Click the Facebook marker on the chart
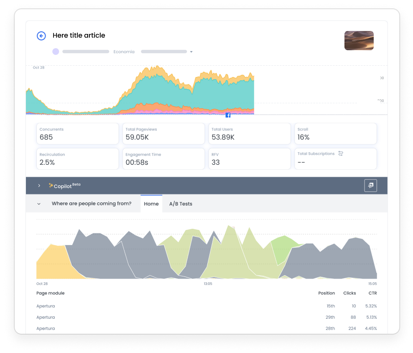This screenshot has width=413, height=353. click(228, 115)
